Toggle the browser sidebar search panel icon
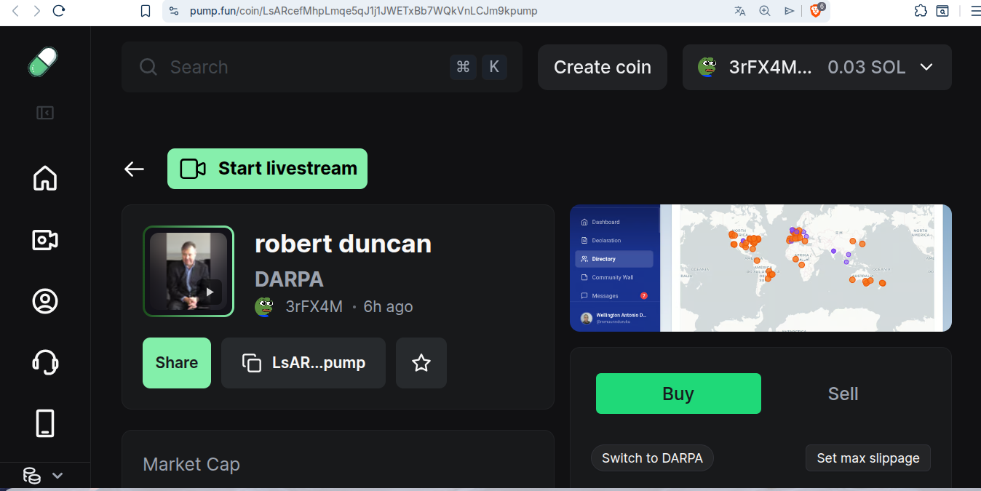The width and height of the screenshot is (981, 491). [x=942, y=11]
